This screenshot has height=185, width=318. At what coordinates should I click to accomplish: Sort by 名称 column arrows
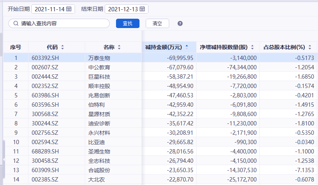[x=119, y=47]
